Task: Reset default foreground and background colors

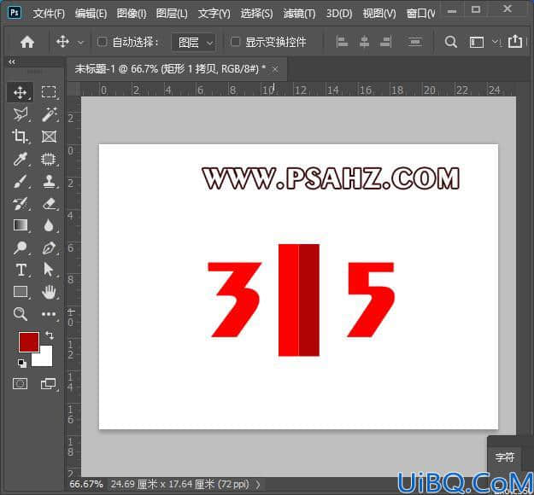Action: pyautogui.click(x=22, y=364)
